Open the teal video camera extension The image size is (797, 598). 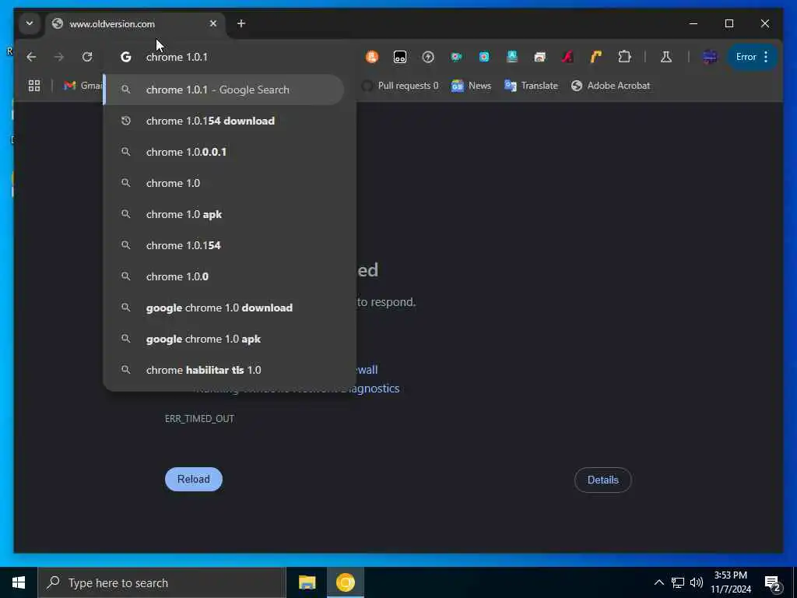point(456,57)
